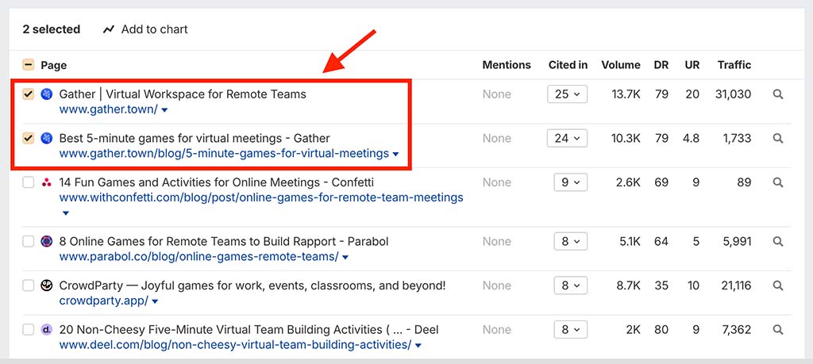Click the Add to chart line icon
This screenshot has height=364, width=813.
tap(109, 29)
